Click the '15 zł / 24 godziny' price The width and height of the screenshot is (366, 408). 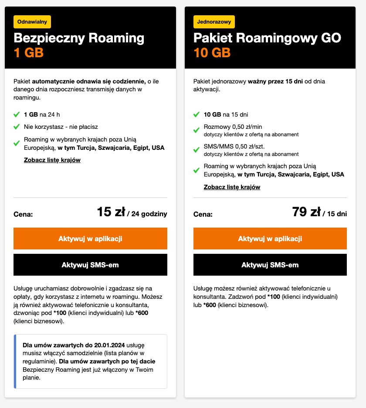pyautogui.click(x=132, y=212)
